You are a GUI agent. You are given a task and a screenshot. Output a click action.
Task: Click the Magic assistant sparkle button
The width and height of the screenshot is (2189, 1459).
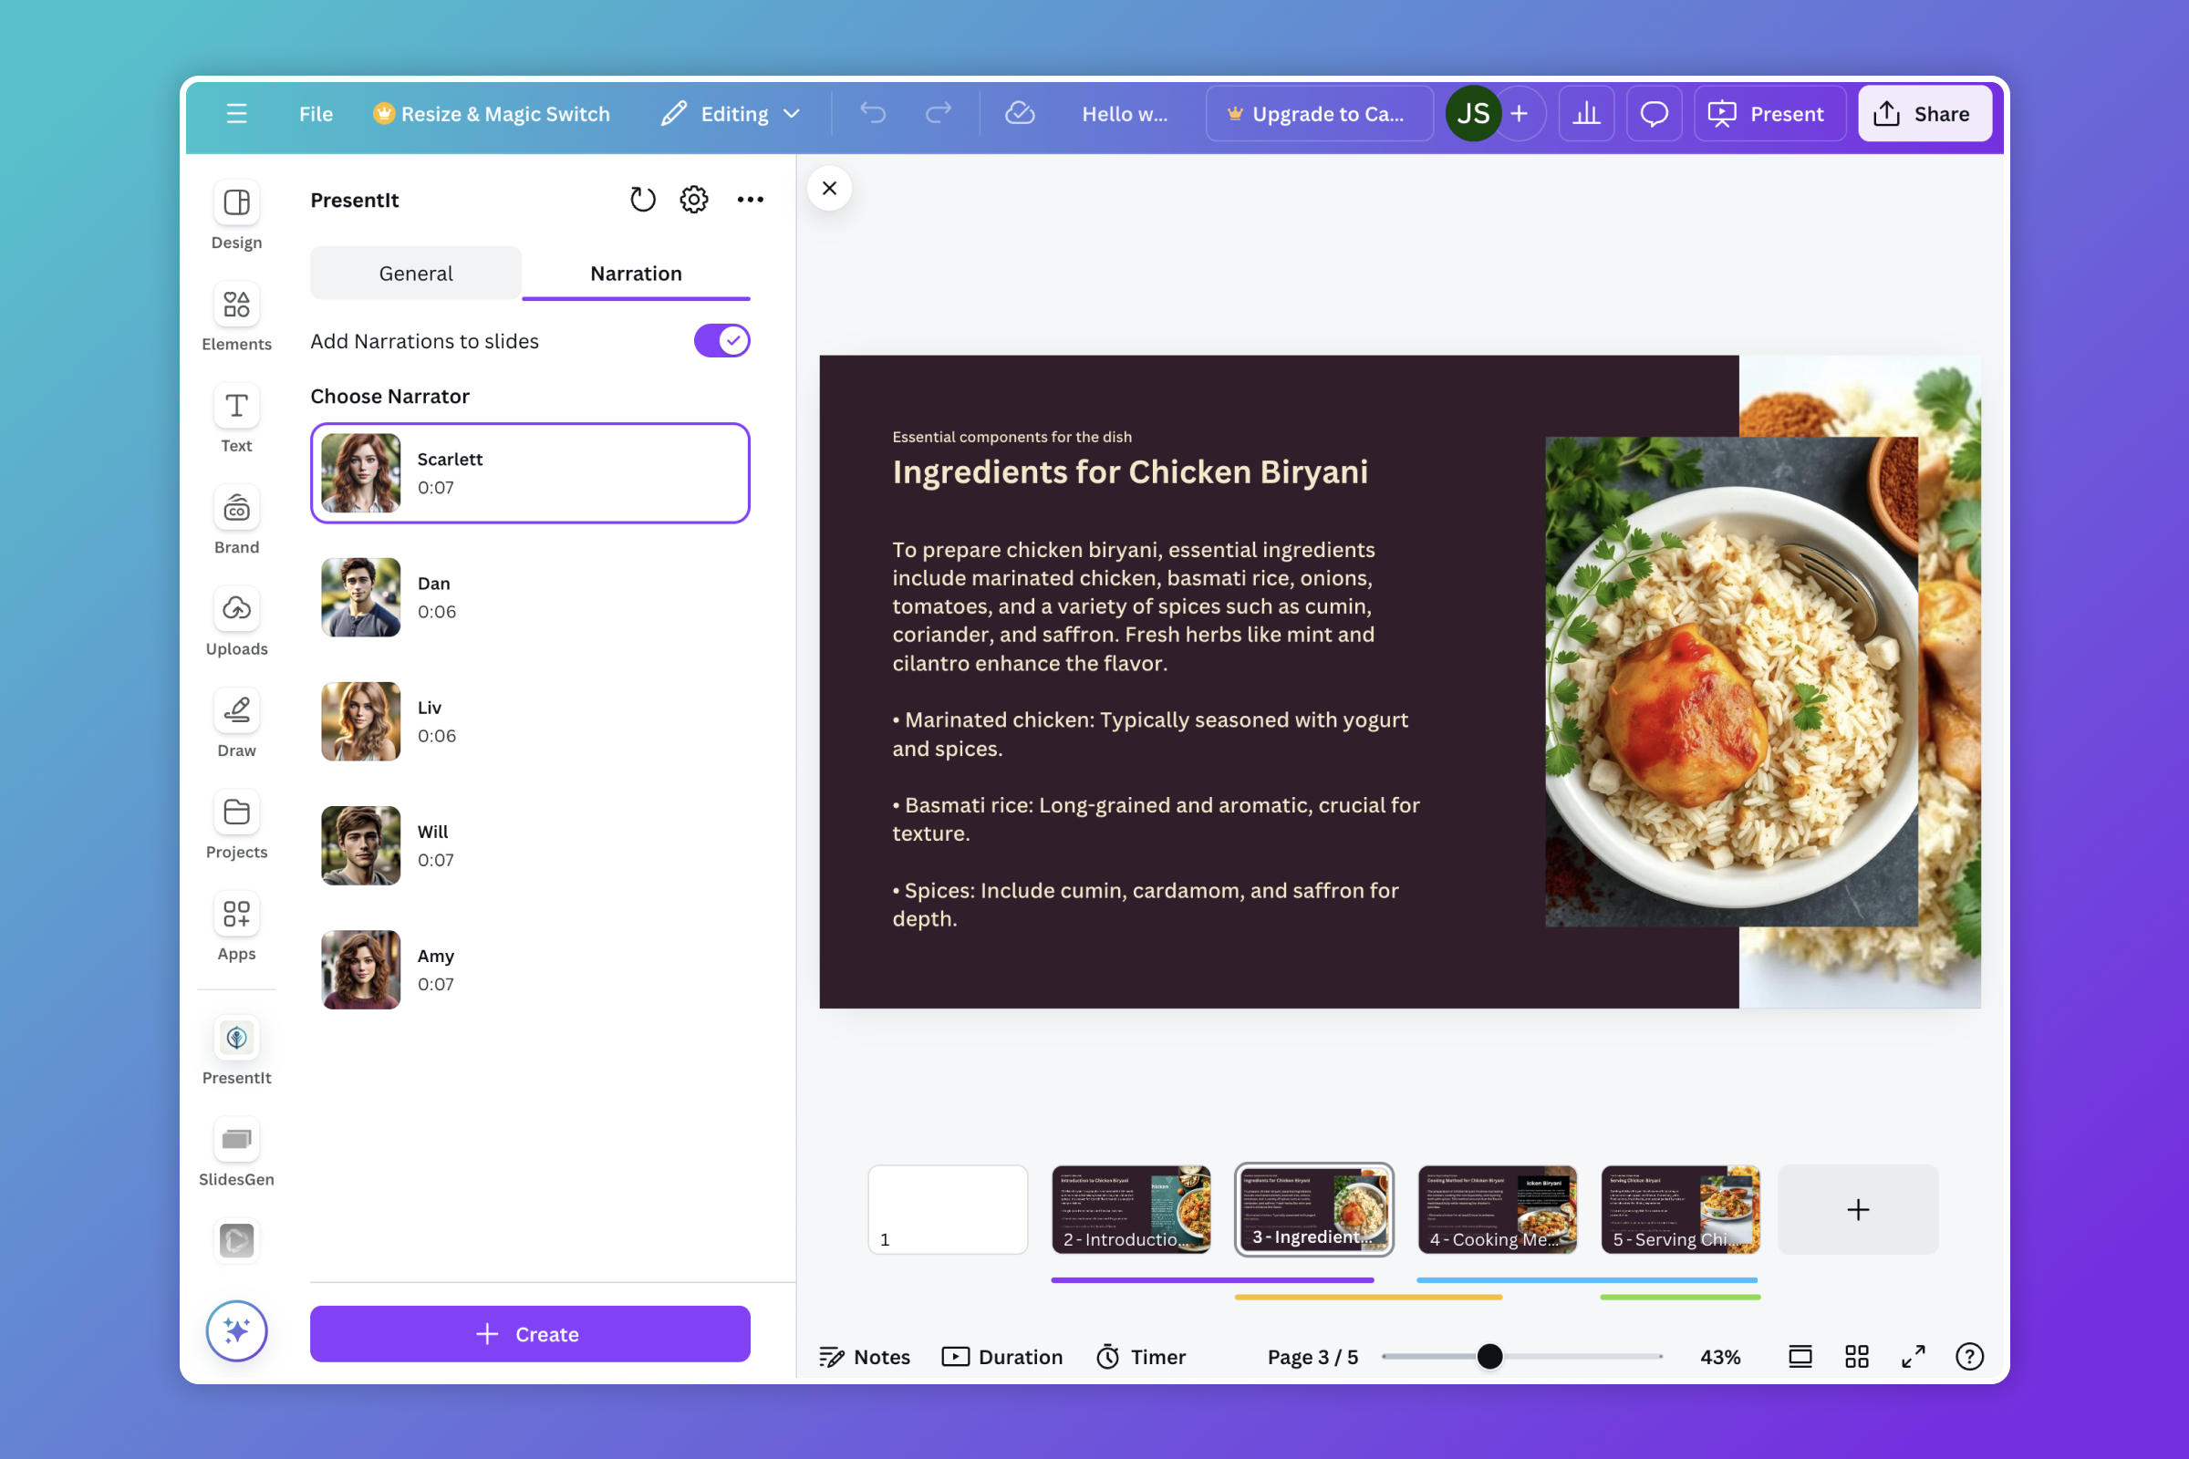pos(236,1330)
